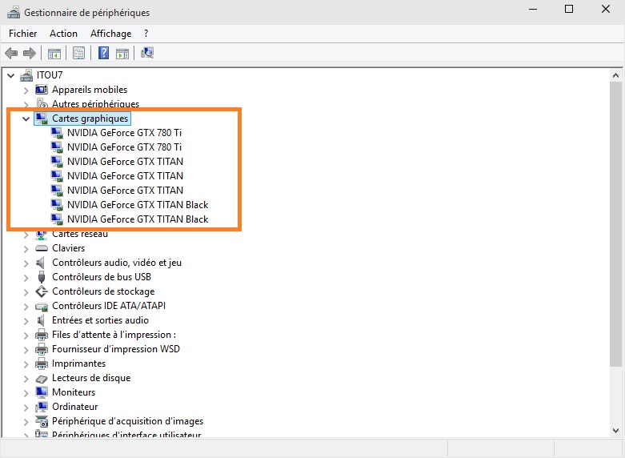Go back with the left arrow toolbar icon
Screen dimensions: 625x458
[11, 53]
